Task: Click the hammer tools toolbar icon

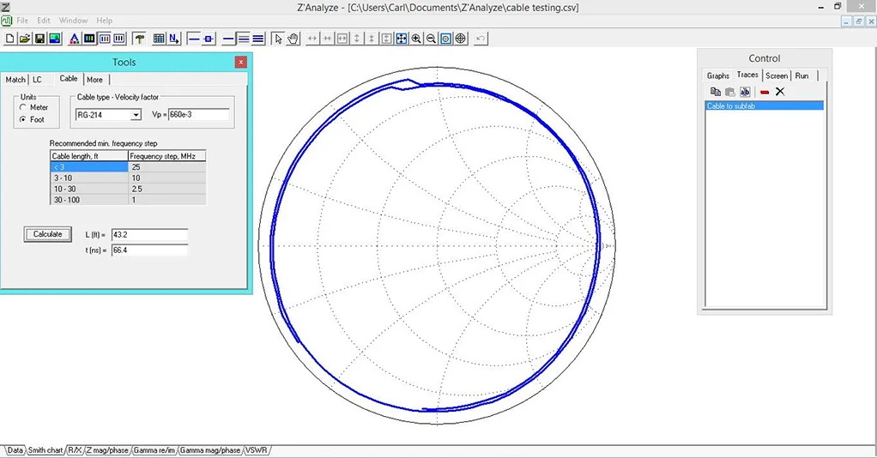Action: coord(139,39)
